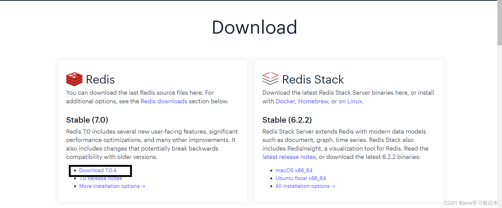Image resolution: width=502 pixels, height=208 pixels.
Task: Click the 'Download' page title
Action: (254, 27)
